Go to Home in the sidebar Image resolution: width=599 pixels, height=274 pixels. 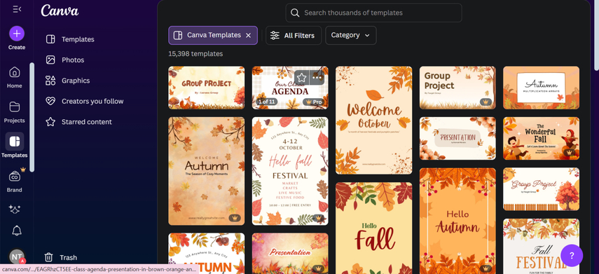pos(15,77)
